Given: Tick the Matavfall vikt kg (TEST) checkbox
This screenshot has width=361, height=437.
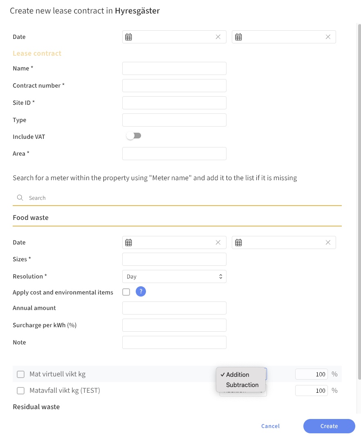Looking at the screenshot, I should point(21,391).
